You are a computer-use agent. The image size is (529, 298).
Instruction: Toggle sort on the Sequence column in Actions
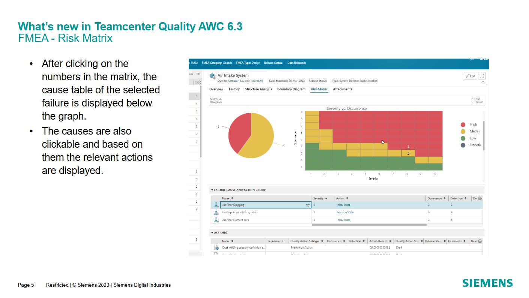click(x=283, y=241)
